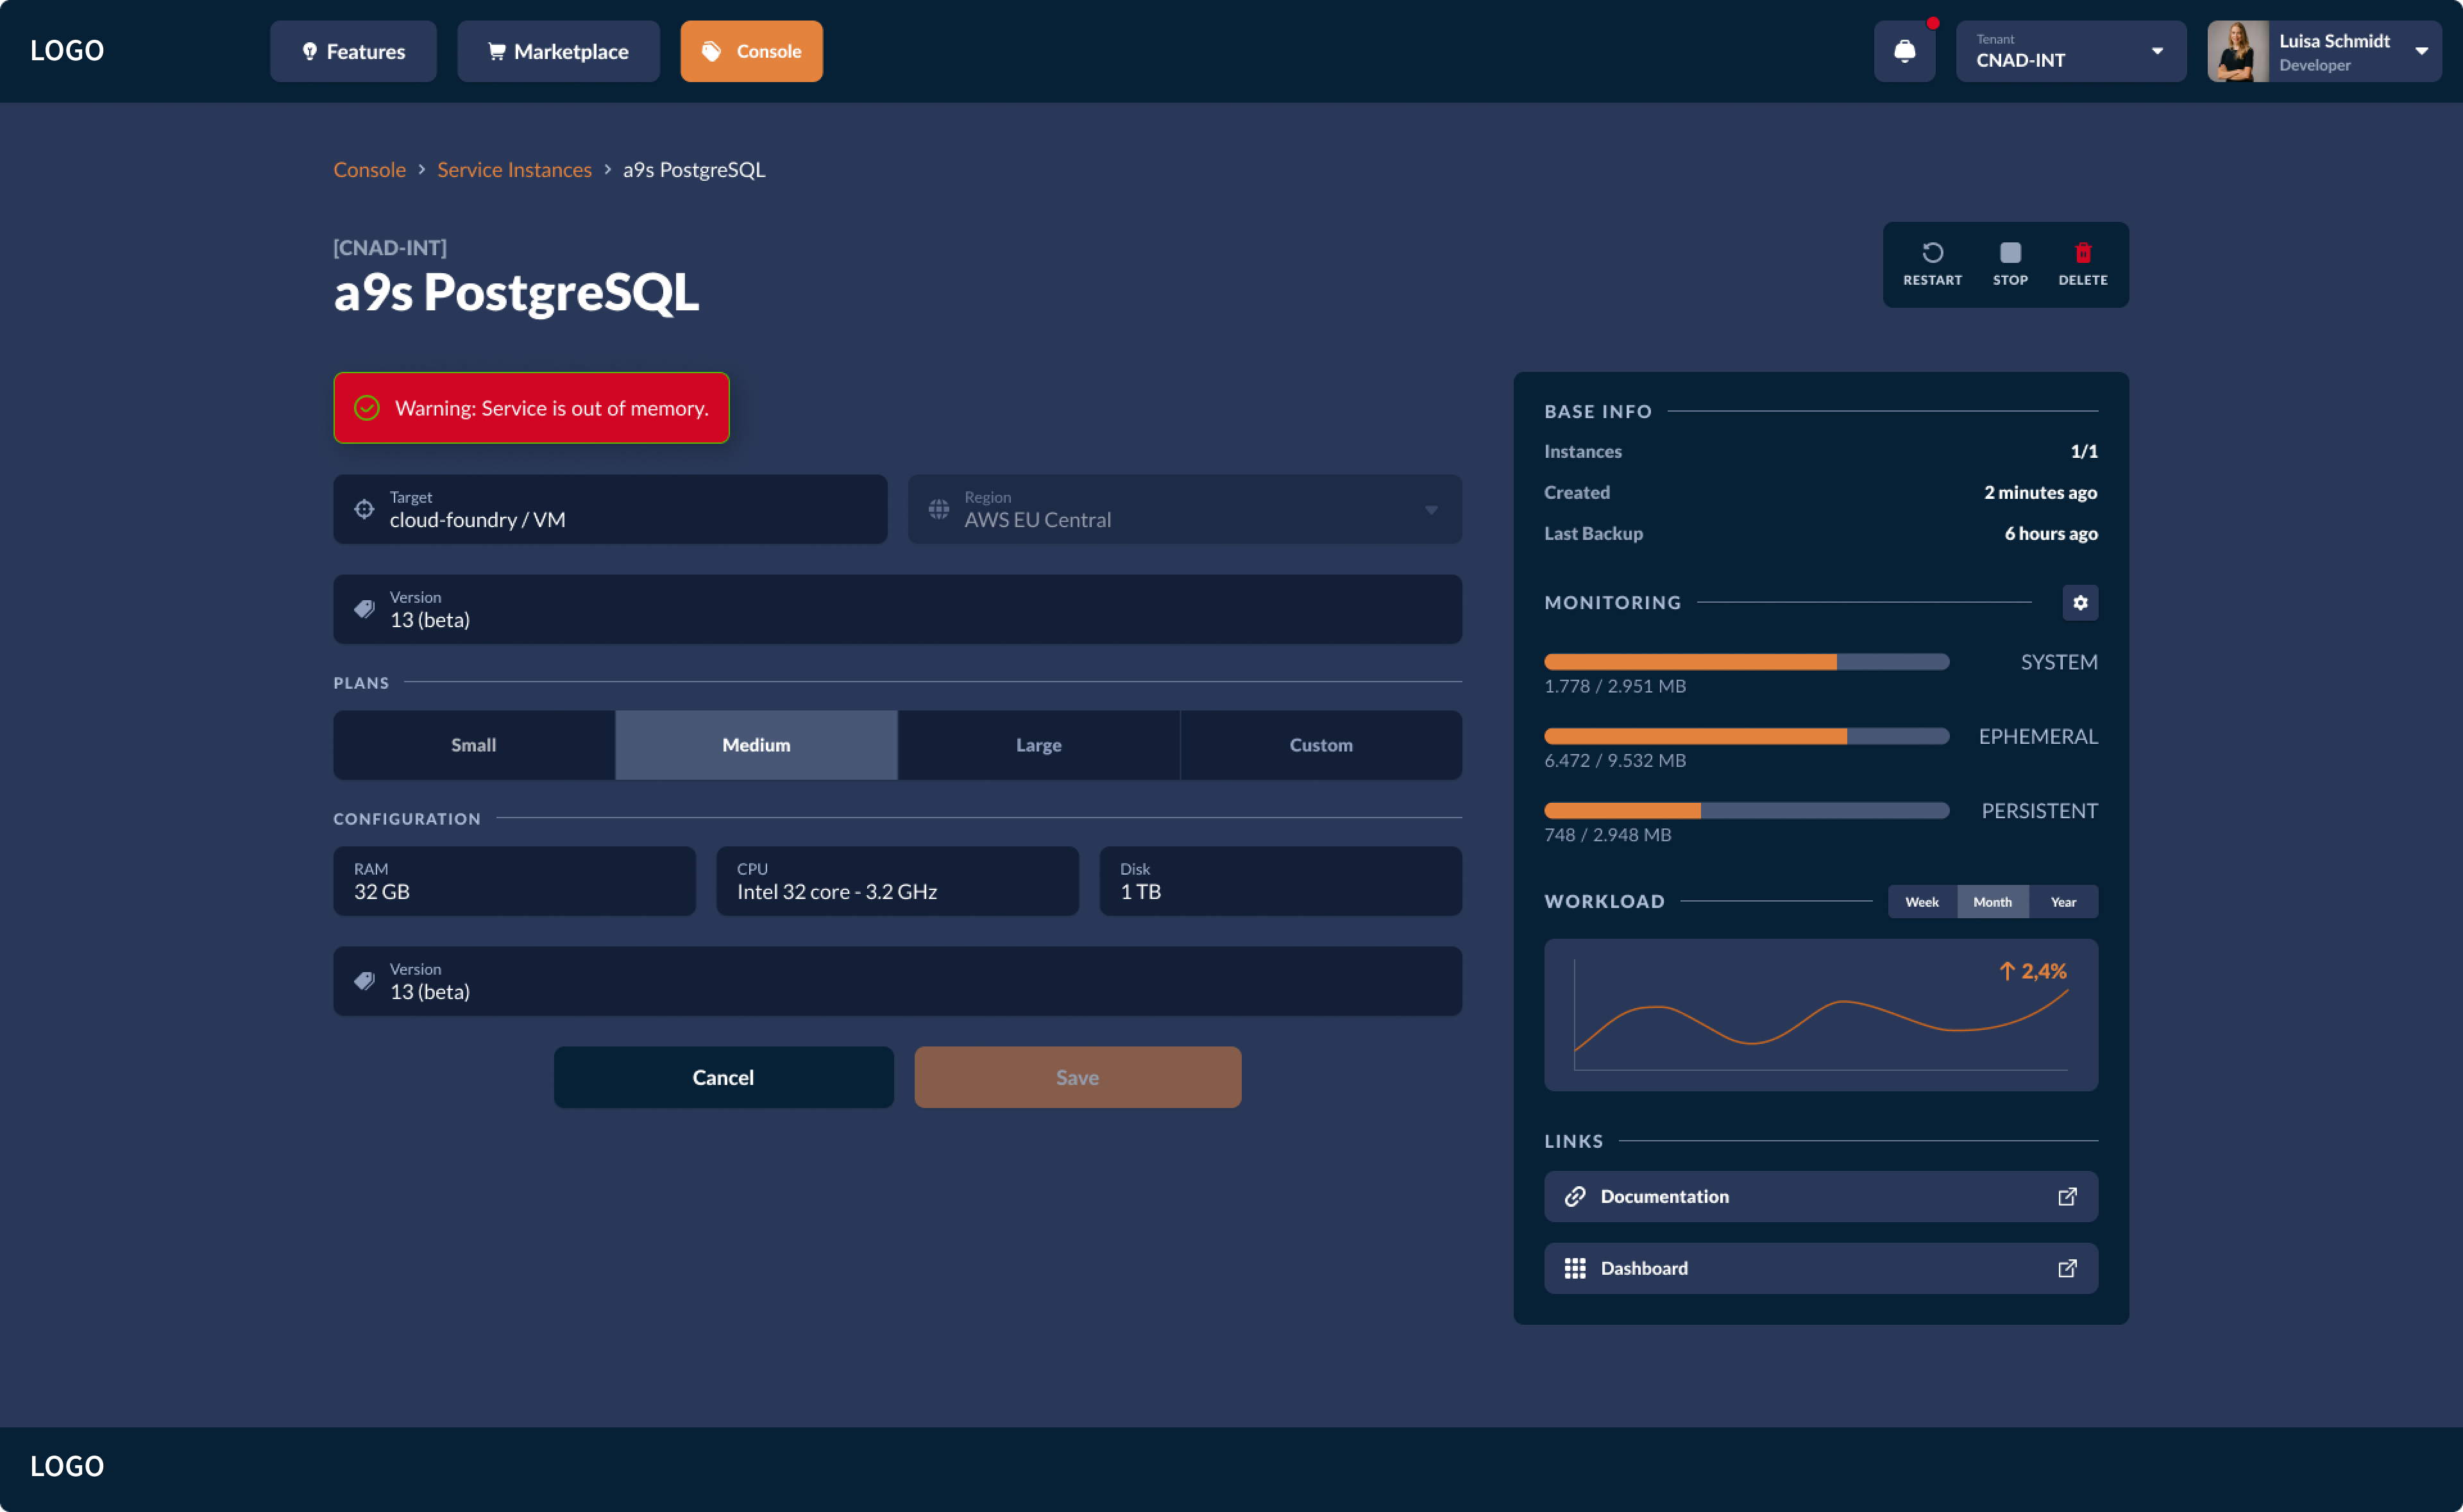This screenshot has width=2463, height=1512.
Task: Open monitoring settings gear
Action: pyautogui.click(x=2080, y=603)
